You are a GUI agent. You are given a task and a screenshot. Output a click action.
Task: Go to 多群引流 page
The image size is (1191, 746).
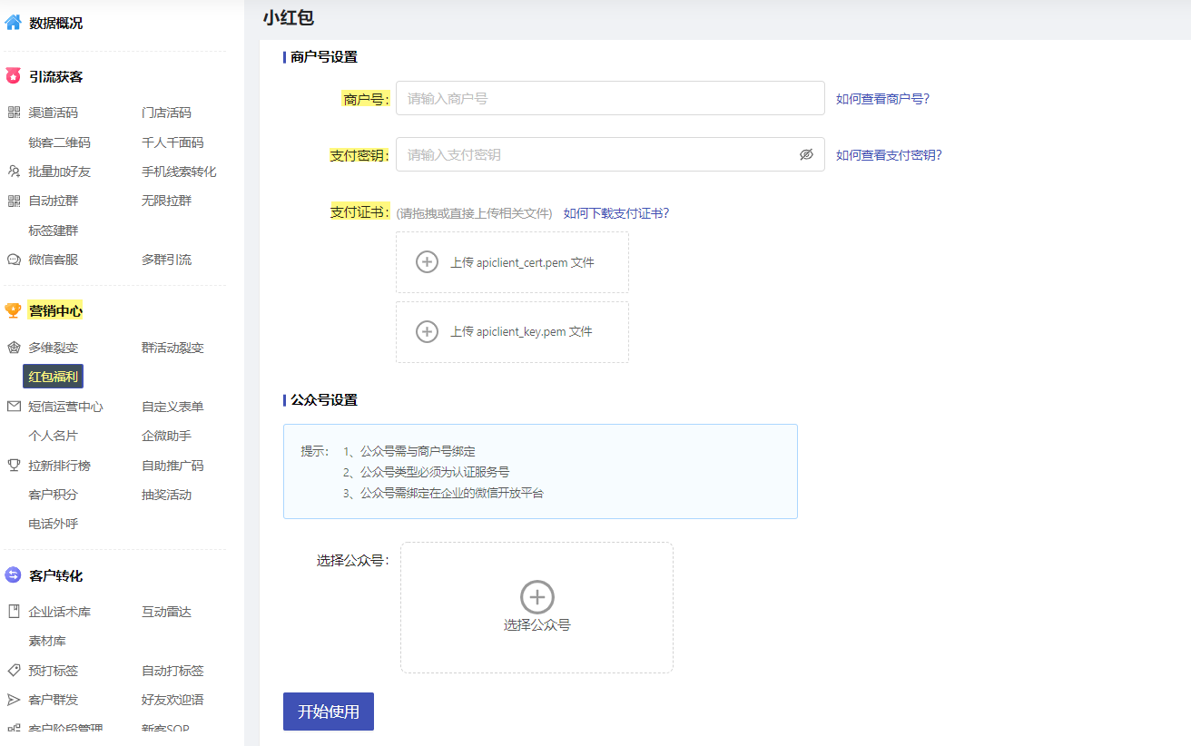click(166, 260)
